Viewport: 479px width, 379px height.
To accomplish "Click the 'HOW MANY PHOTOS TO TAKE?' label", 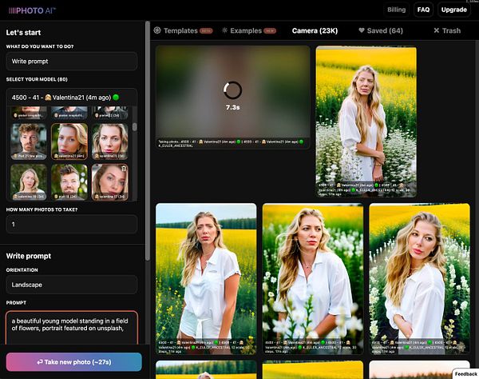I will tap(42, 209).
